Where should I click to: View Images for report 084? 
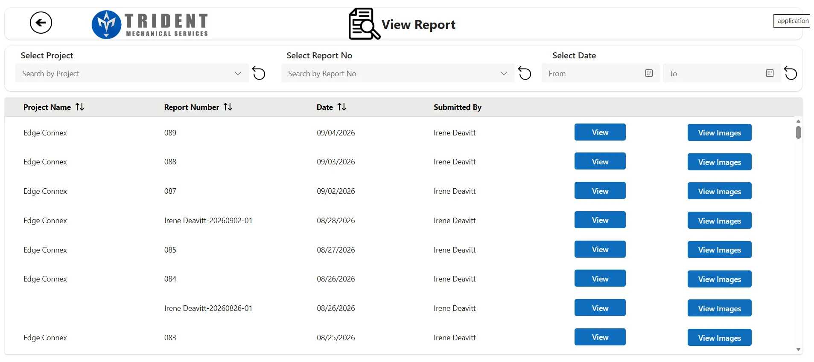click(719, 279)
